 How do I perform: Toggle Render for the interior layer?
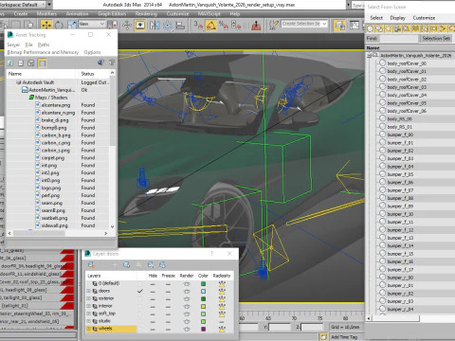click(x=187, y=306)
